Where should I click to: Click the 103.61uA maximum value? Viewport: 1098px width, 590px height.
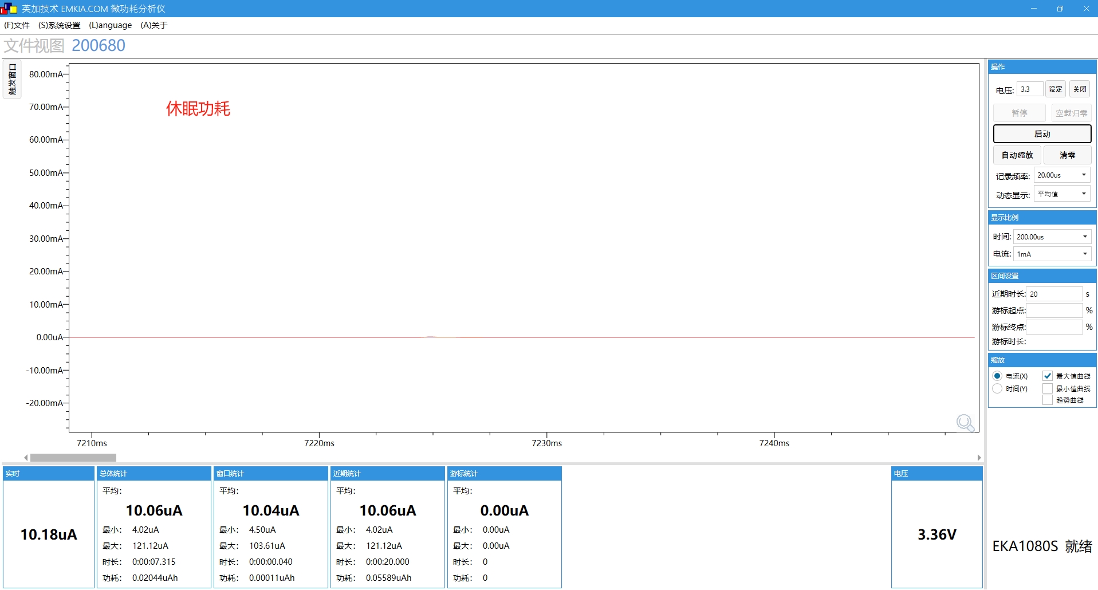pos(267,546)
